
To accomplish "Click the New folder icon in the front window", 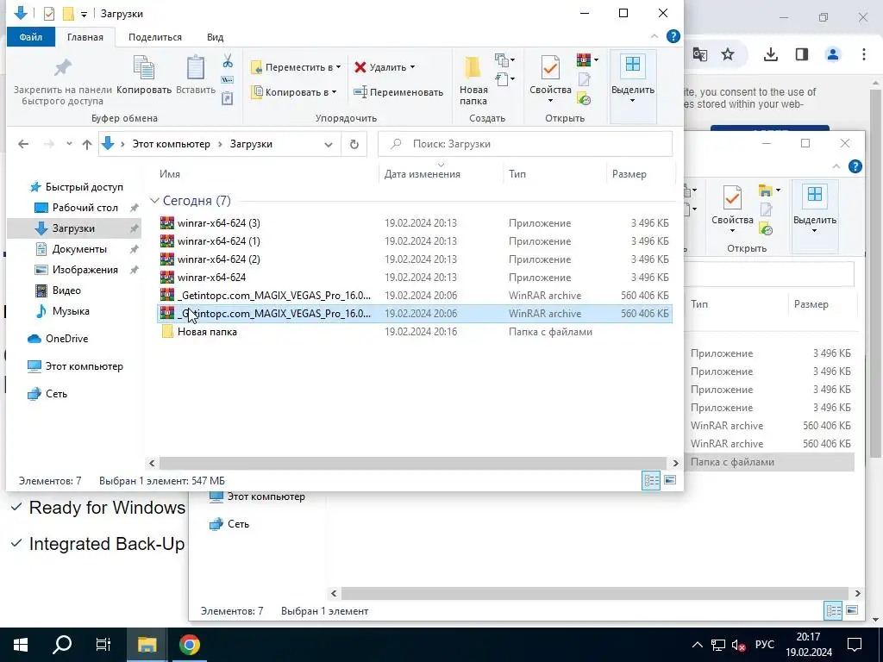I will (x=473, y=67).
